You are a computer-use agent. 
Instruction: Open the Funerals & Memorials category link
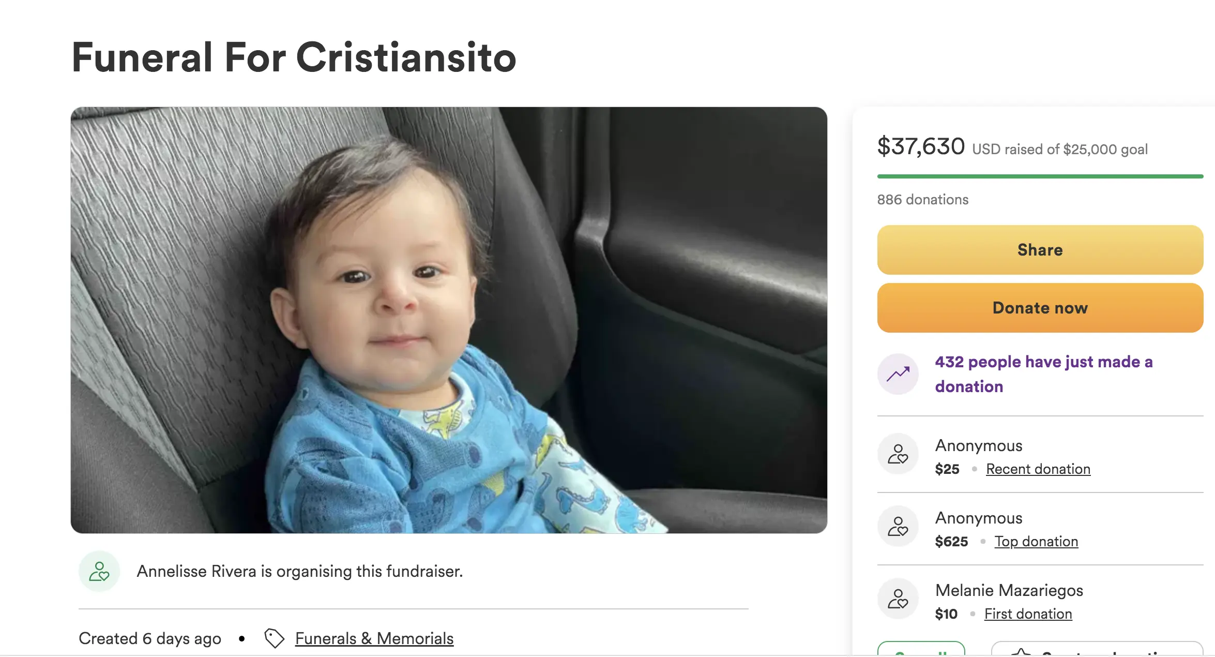374,638
